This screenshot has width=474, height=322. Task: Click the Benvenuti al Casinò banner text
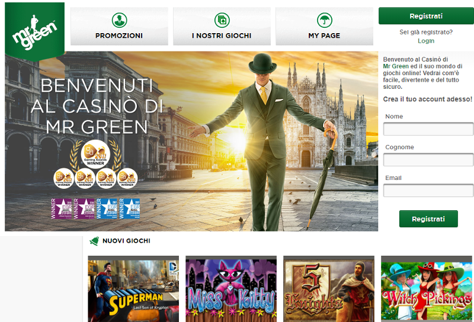pyautogui.click(x=97, y=106)
